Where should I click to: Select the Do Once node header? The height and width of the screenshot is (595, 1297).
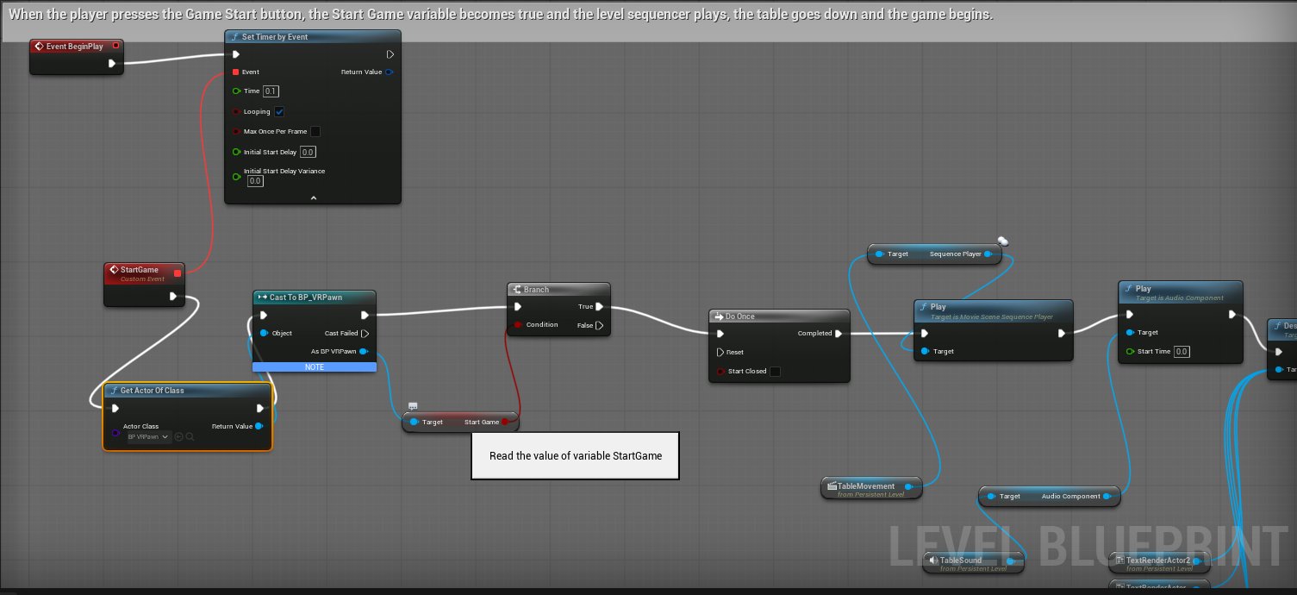pyautogui.click(x=779, y=316)
